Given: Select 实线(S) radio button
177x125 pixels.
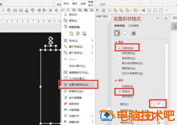Looking at the screenshot, I should [x=120, y=91].
